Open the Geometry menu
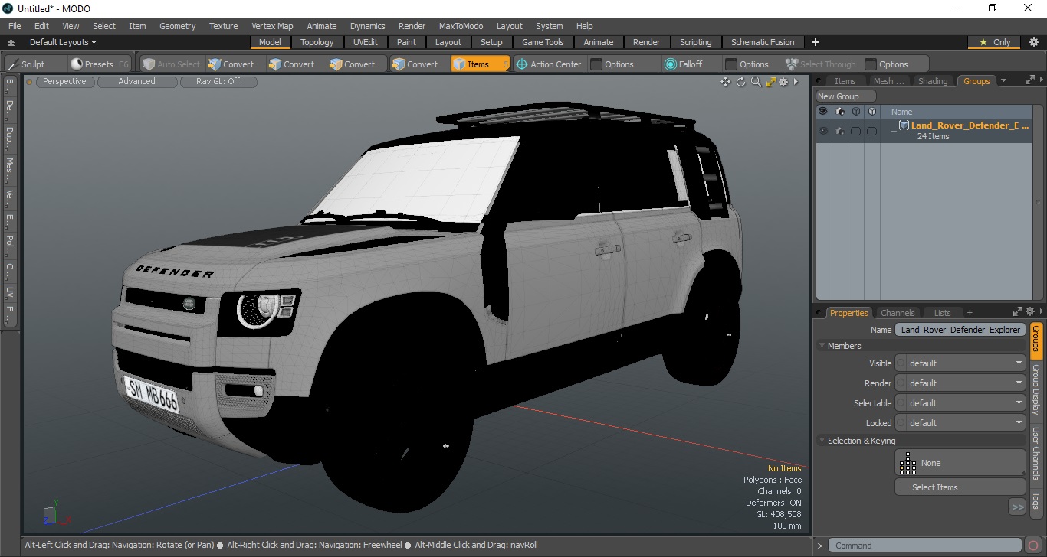1047x557 pixels. (177, 26)
